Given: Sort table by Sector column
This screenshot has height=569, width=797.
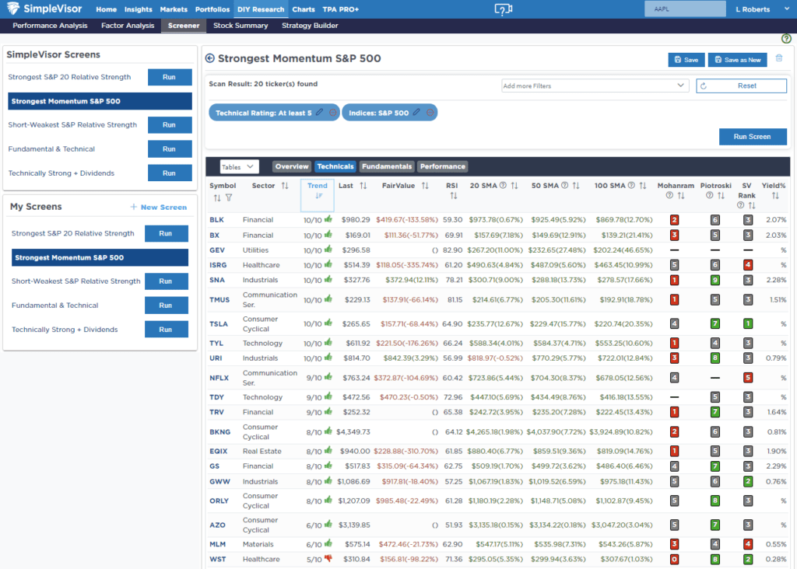Looking at the screenshot, I should click(x=285, y=186).
